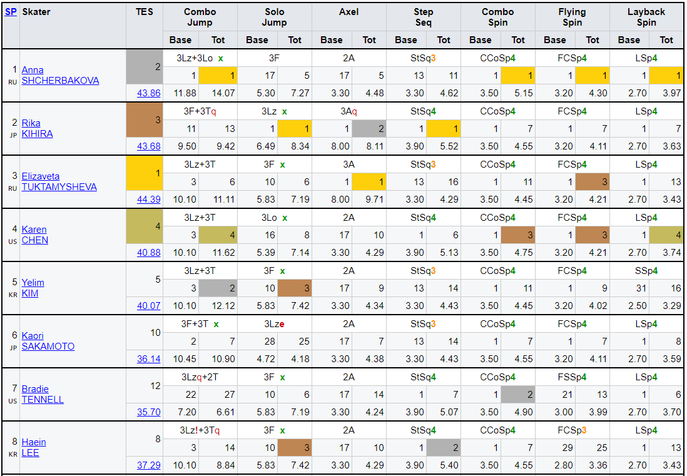Viewport: 687px width, 476px height.
Task: Click the 43.68 TES score link
Action: point(149,146)
